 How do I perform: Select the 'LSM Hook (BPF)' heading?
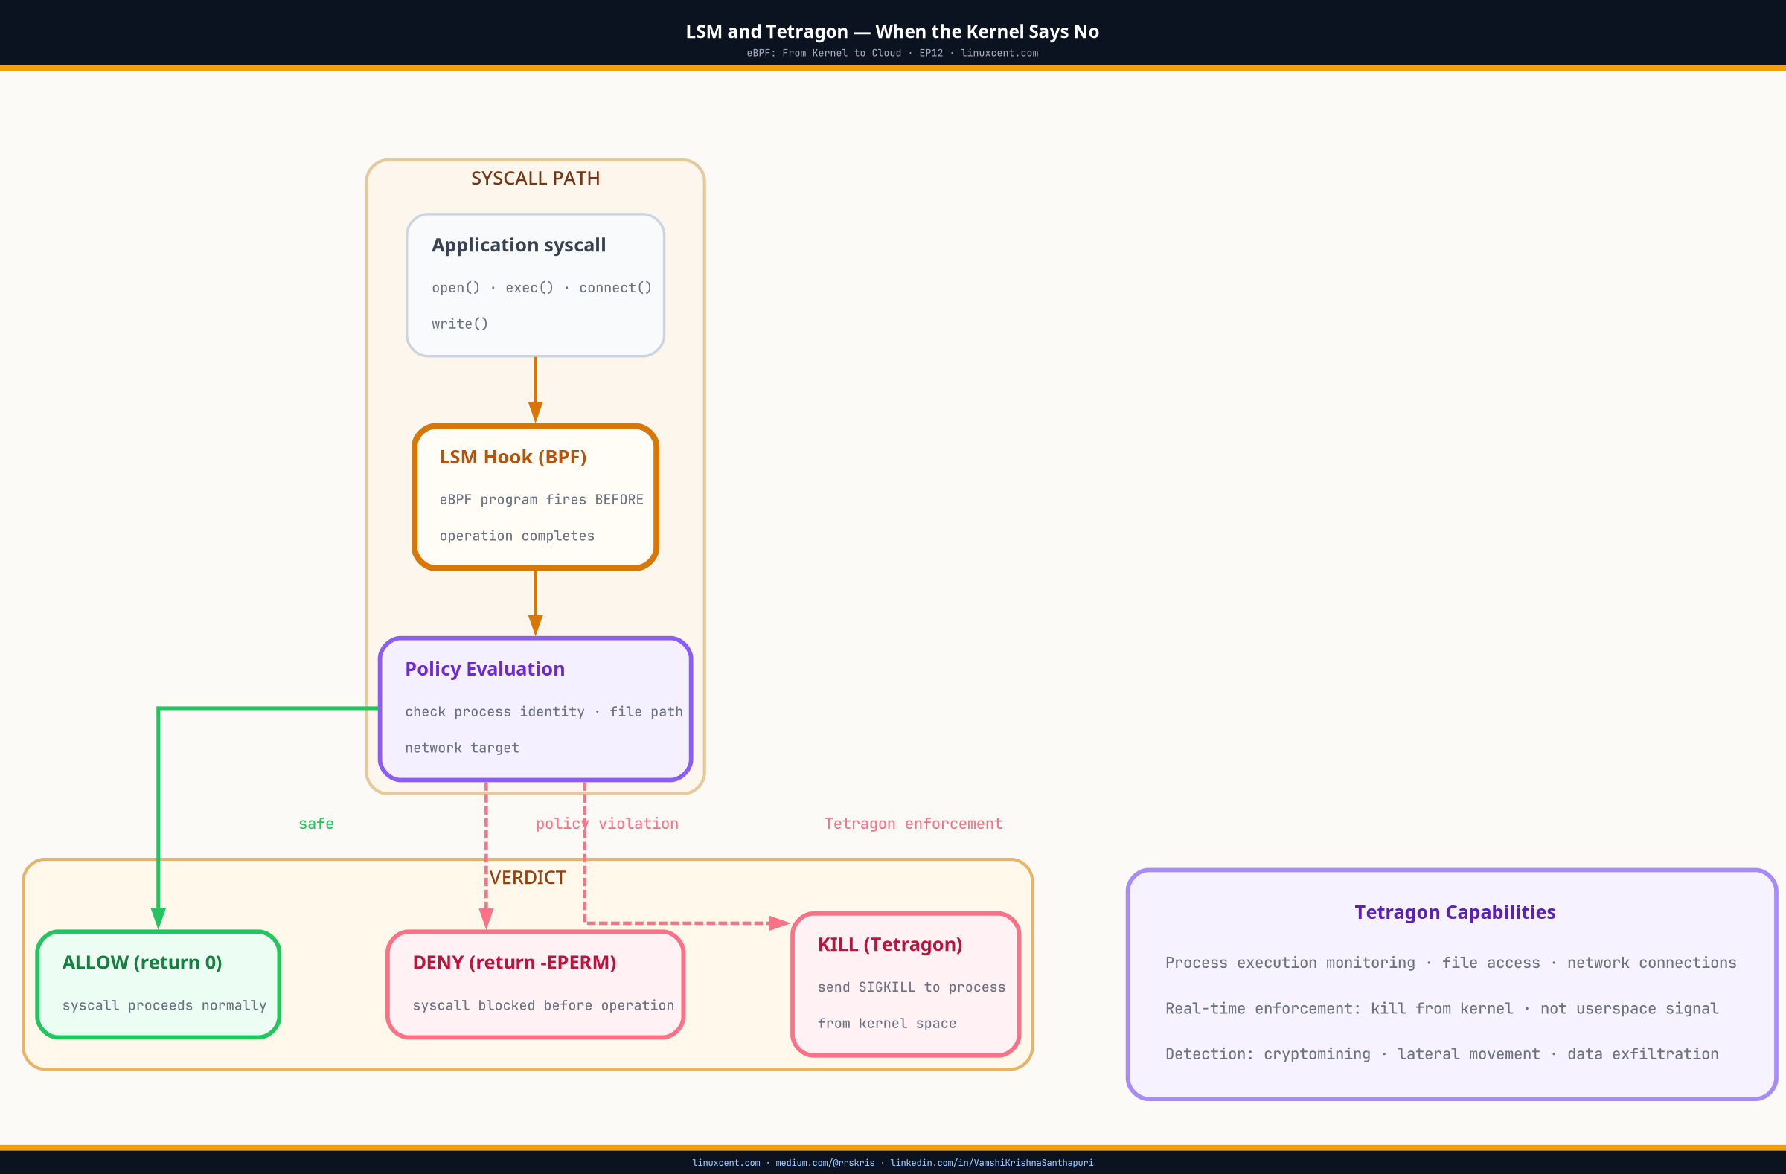(513, 458)
